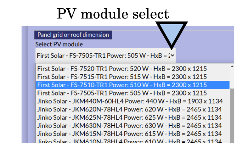
Task: Select Jinko Solar JKM630N-78HL4 630 W option
Action: pos(133,126)
